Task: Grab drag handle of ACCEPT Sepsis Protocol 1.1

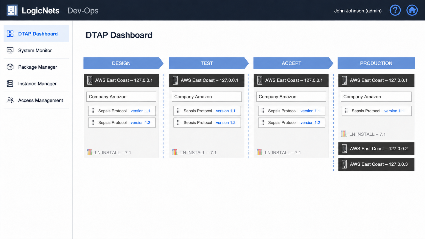Action: tap(263, 111)
